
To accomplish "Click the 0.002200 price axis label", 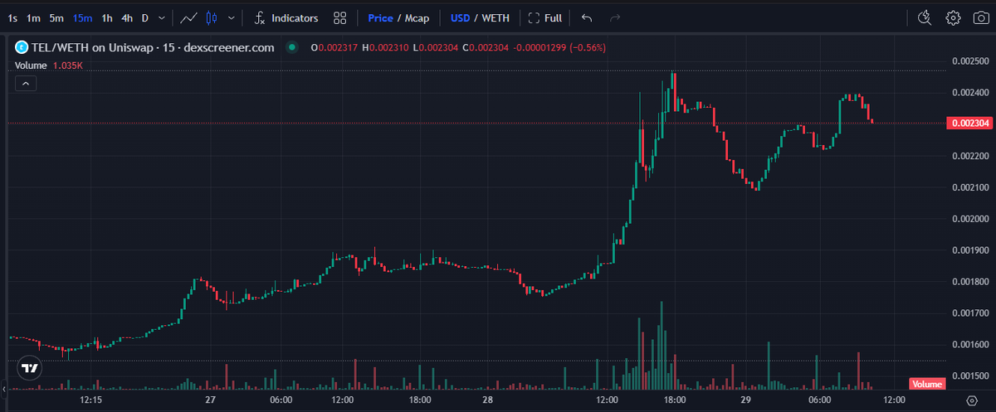I will (x=969, y=156).
